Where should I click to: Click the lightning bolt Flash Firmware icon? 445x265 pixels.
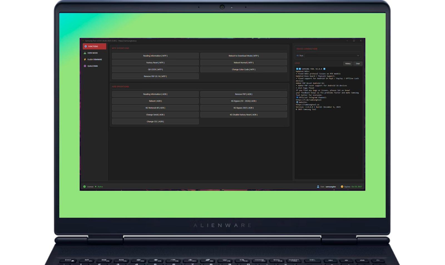pos(85,60)
